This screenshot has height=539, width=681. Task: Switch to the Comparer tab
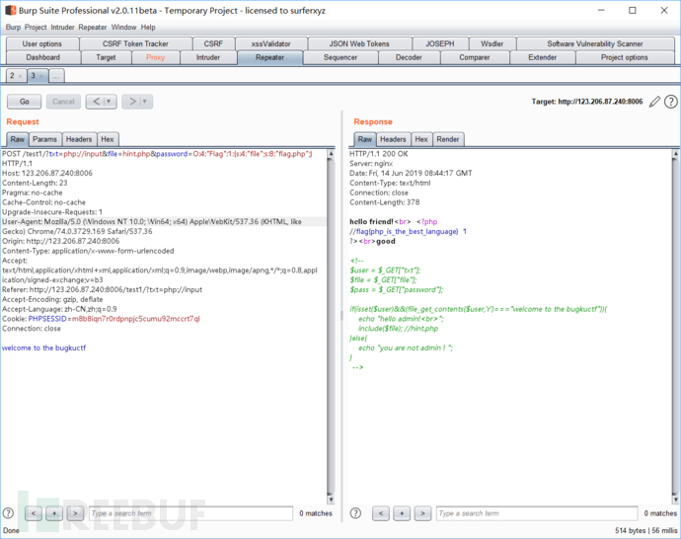475,57
